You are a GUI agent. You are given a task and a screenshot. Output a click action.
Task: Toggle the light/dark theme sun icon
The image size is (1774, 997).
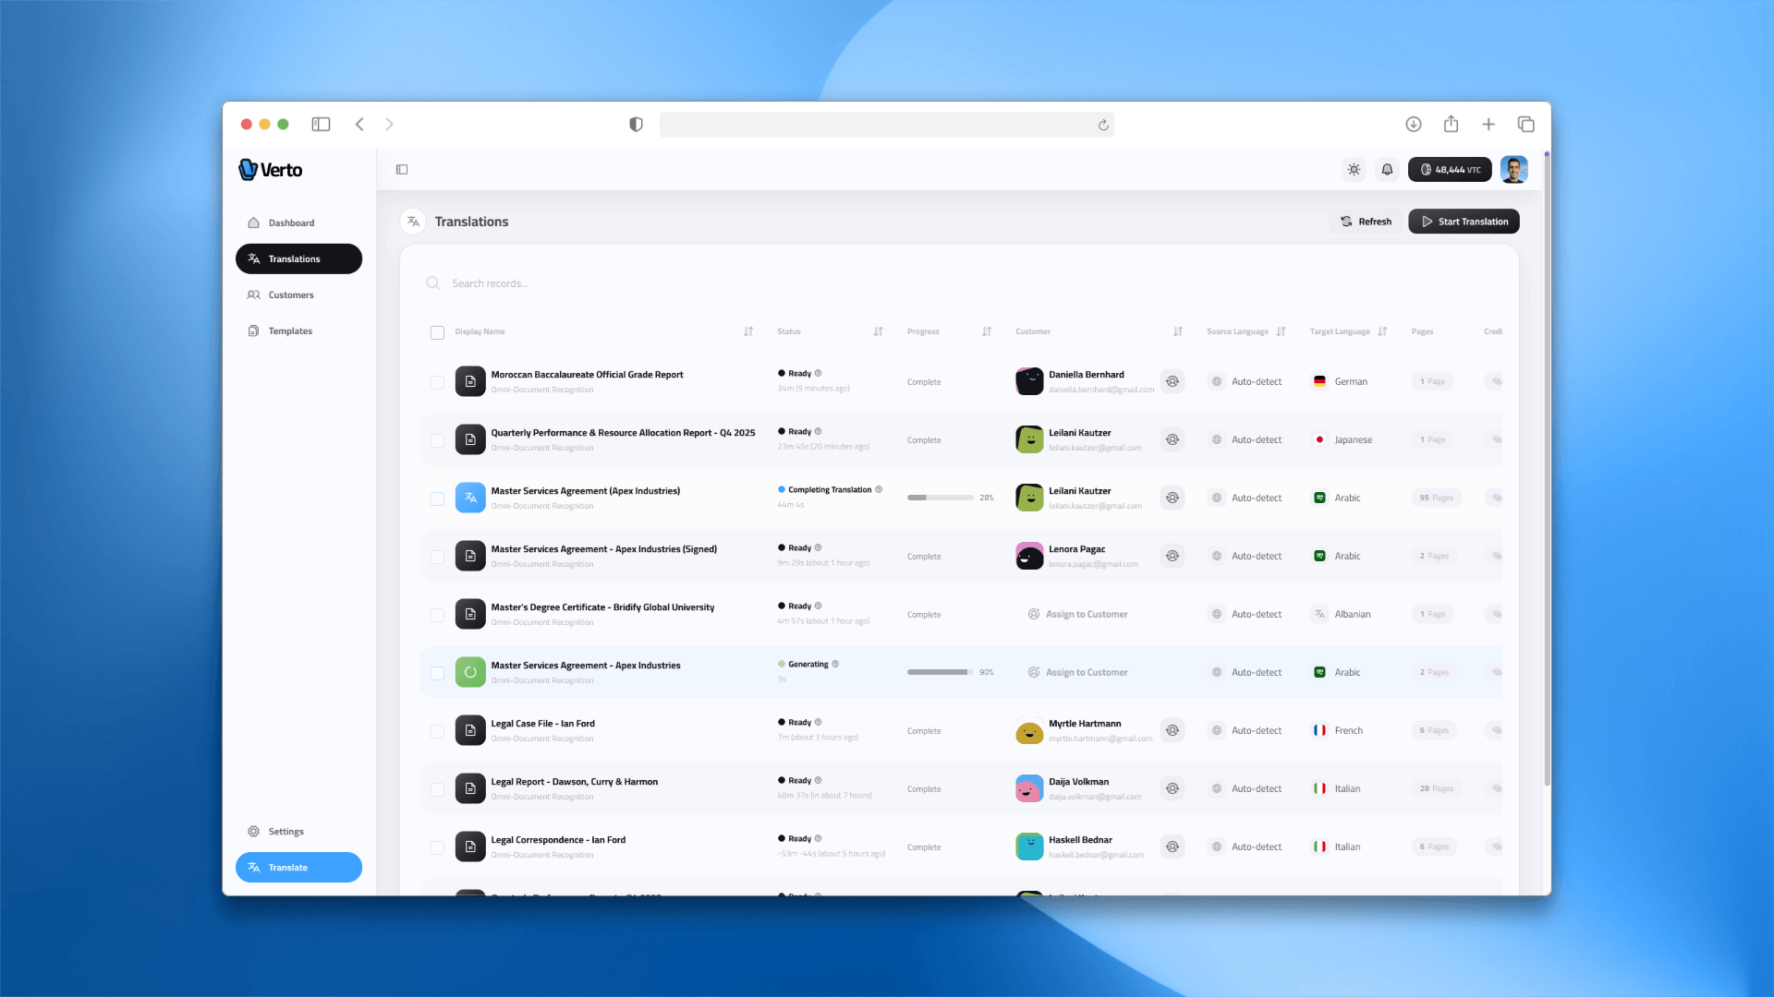pyautogui.click(x=1354, y=170)
